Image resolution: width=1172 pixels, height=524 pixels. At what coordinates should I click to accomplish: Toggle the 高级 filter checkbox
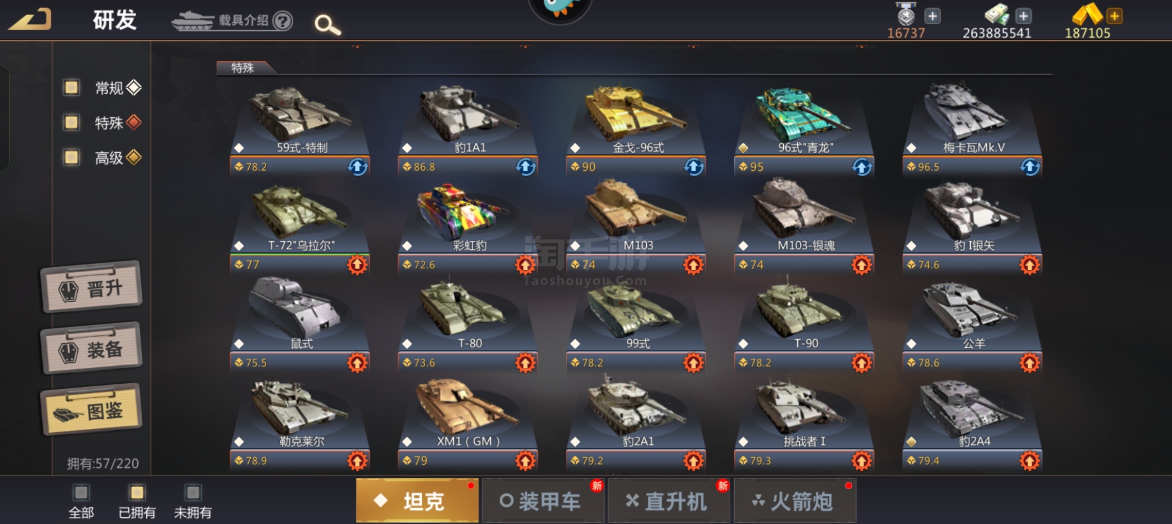[x=71, y=157]
